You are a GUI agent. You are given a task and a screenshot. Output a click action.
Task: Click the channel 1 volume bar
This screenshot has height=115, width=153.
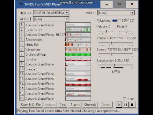78,25
